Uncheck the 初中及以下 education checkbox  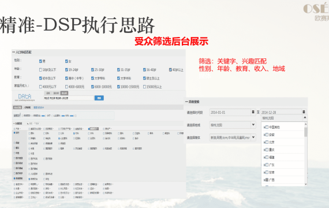coord(40,78)
